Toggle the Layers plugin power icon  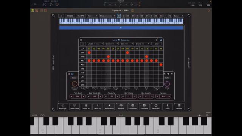coord(133,11)
